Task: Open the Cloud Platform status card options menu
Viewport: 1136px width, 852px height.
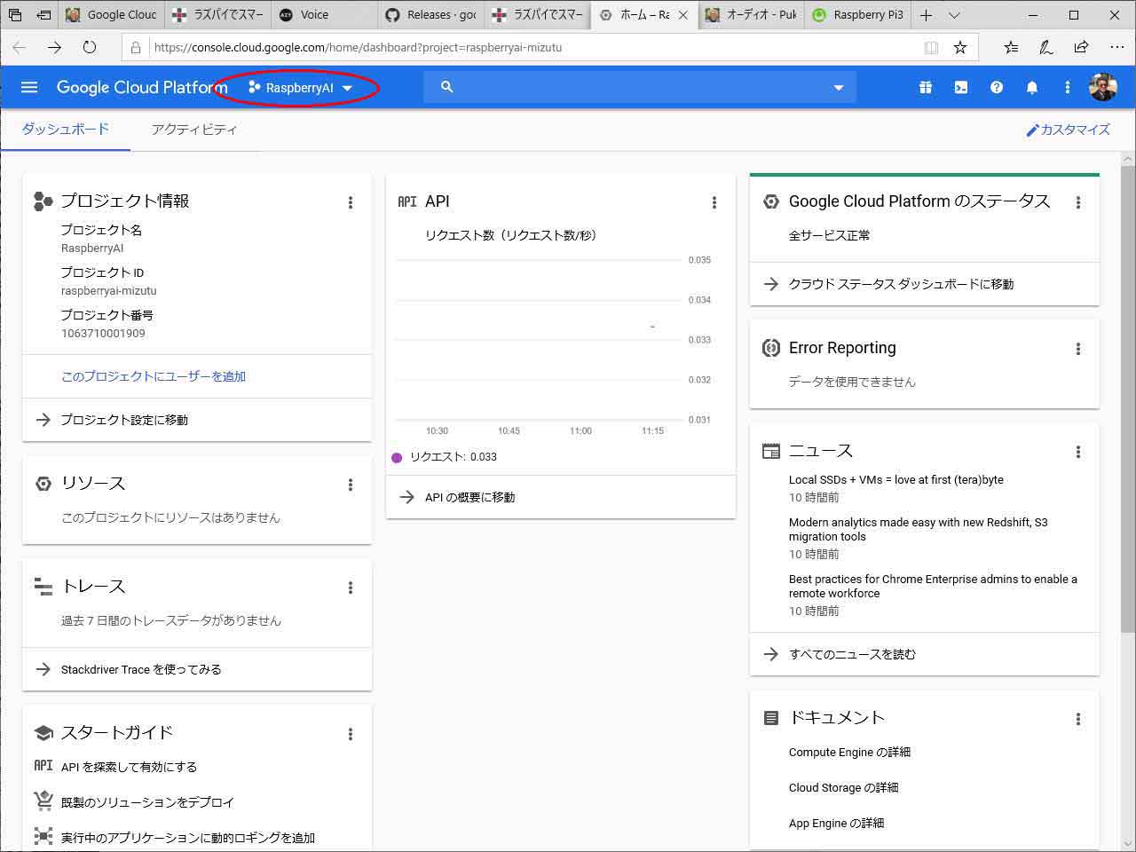Action: (1078, 202)
